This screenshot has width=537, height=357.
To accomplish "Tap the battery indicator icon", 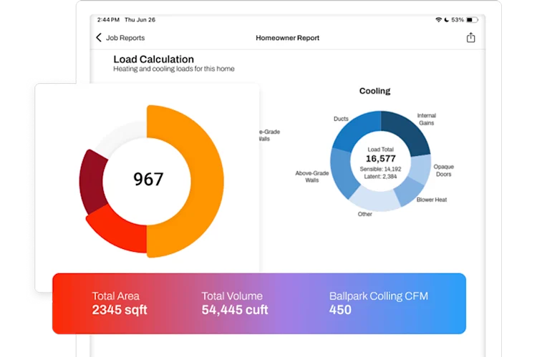I will (473, 20).
